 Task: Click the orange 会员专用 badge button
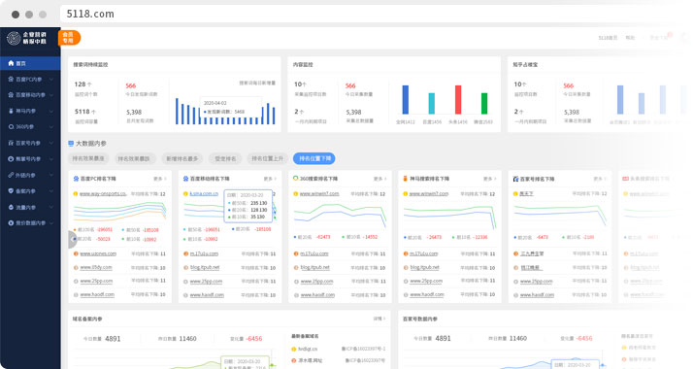[x=69, y=38]
